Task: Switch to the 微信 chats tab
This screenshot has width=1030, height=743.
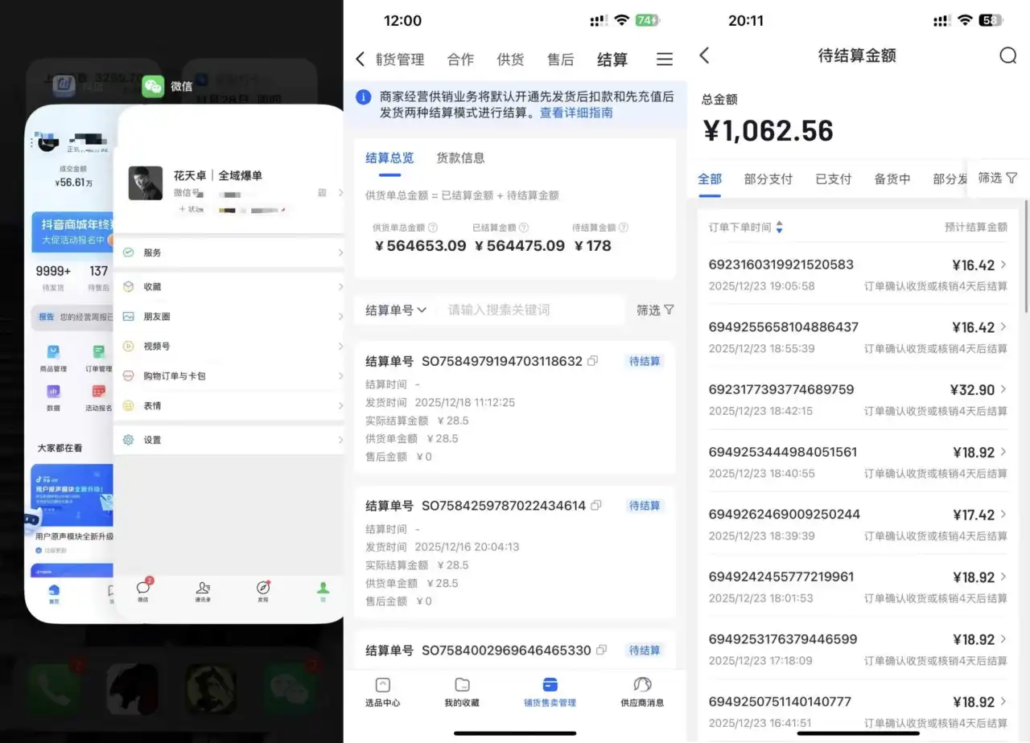Action: tap(143, 590)
